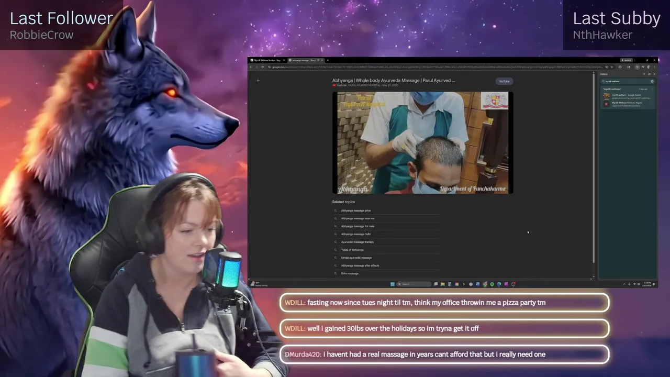Click WDILL fasting chat message
Image resolution: width=670 pixels, height=377 pixels.
tap(444, 303)
